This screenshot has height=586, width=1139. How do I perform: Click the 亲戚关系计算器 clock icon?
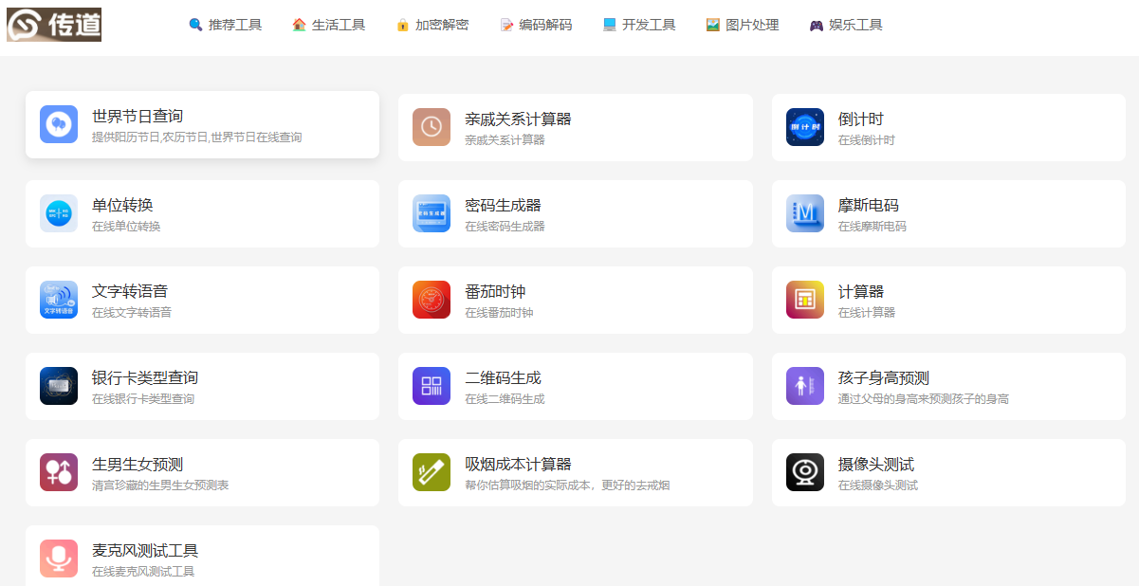click(x=432, y=127)
